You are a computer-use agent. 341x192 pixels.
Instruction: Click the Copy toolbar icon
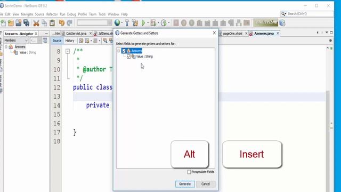click(x=44, y=23)
